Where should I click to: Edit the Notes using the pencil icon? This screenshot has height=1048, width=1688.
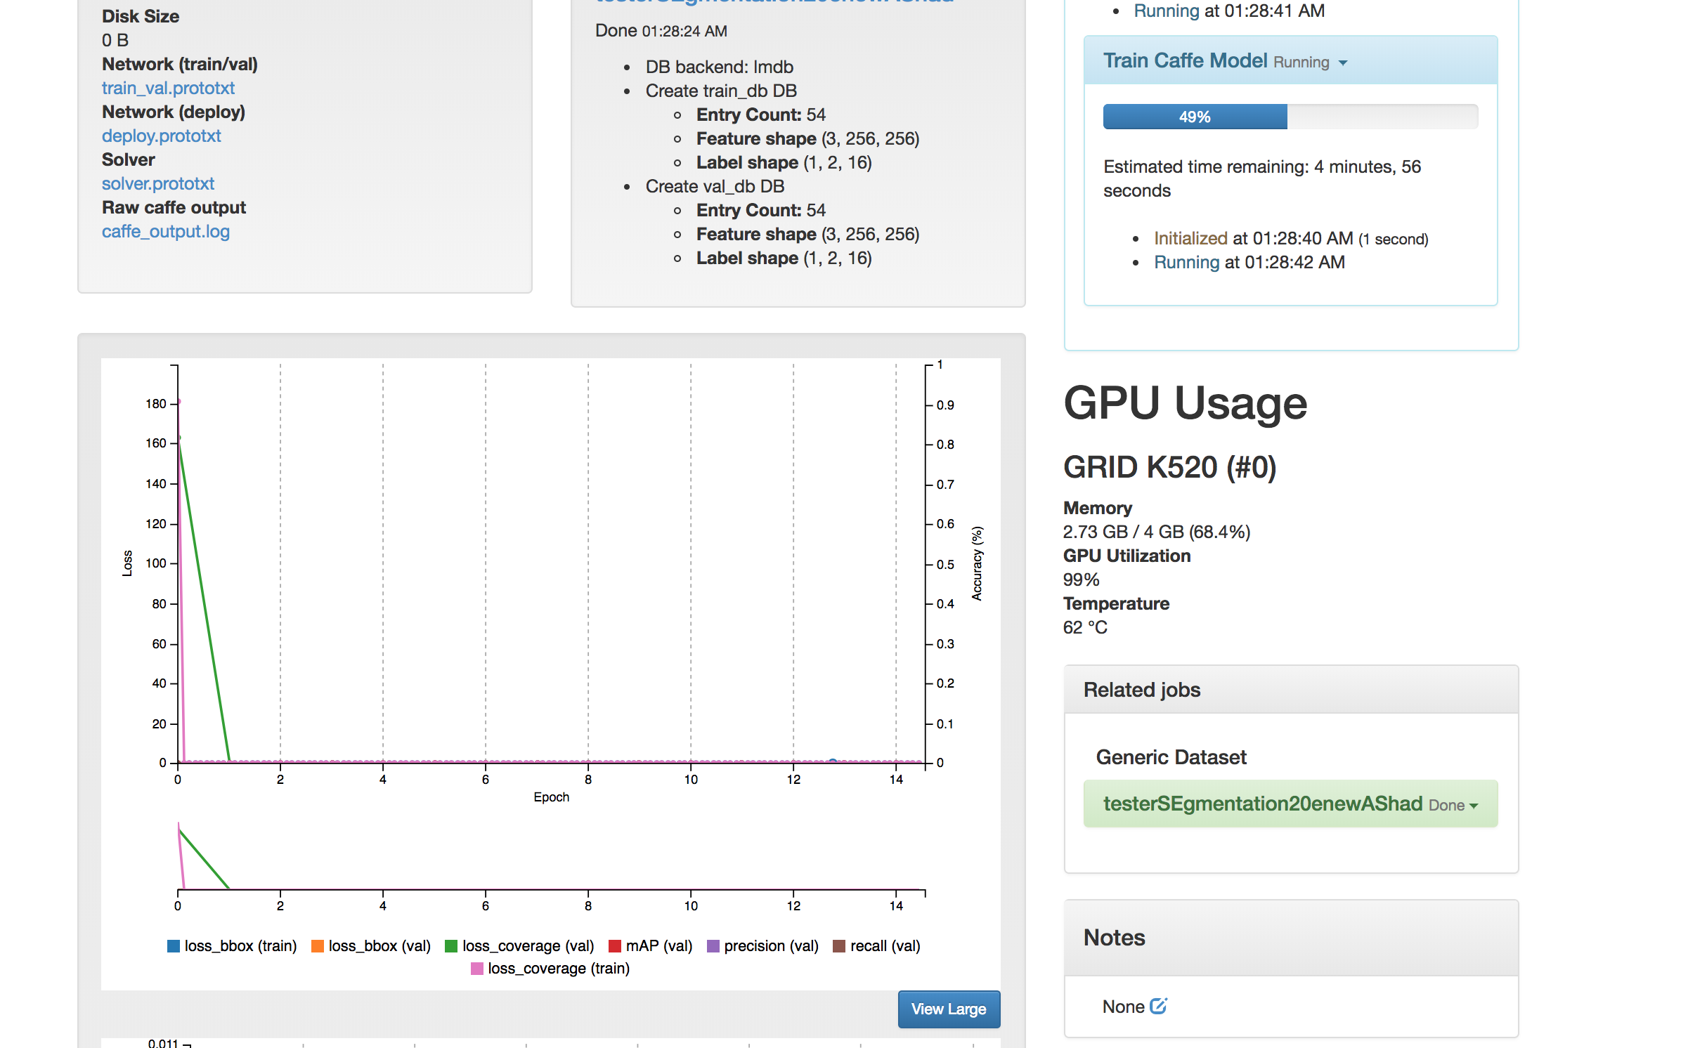pyautogui.click(x=1160, y=1006)
